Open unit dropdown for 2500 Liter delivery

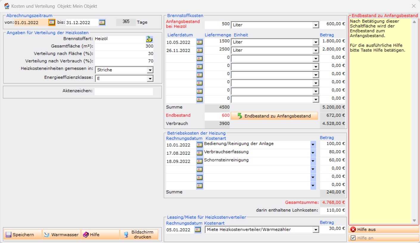pos(316,50)
